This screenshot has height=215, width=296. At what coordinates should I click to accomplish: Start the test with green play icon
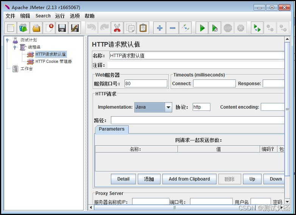[202, 28]
